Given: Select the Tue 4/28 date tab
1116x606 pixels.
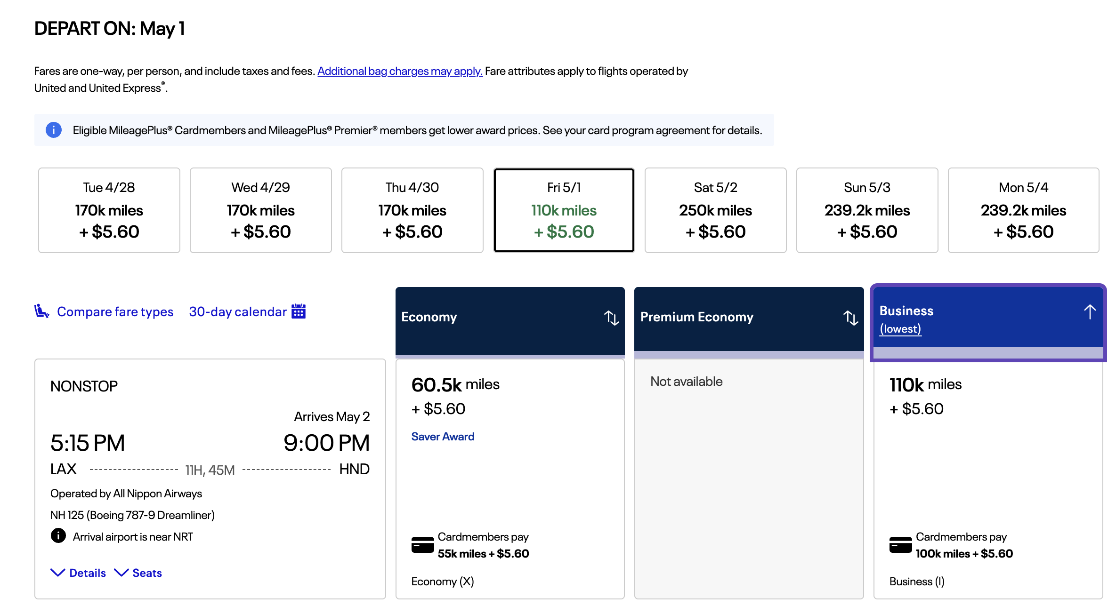Looking at the screenshot, I should [x=109, y=210].
